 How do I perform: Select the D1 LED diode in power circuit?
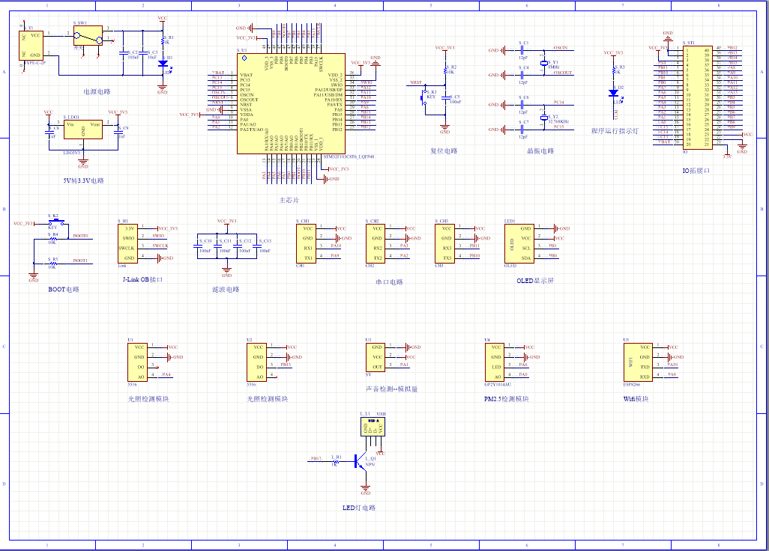click(x=163, y=64)
